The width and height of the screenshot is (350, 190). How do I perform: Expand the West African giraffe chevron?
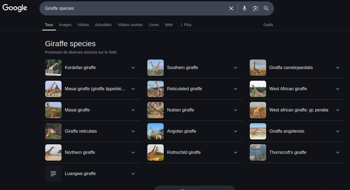338,89
